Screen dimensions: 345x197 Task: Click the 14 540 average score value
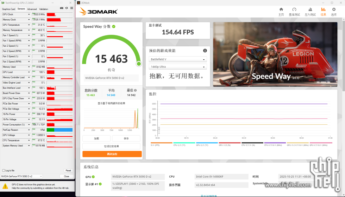click(111, 95)
